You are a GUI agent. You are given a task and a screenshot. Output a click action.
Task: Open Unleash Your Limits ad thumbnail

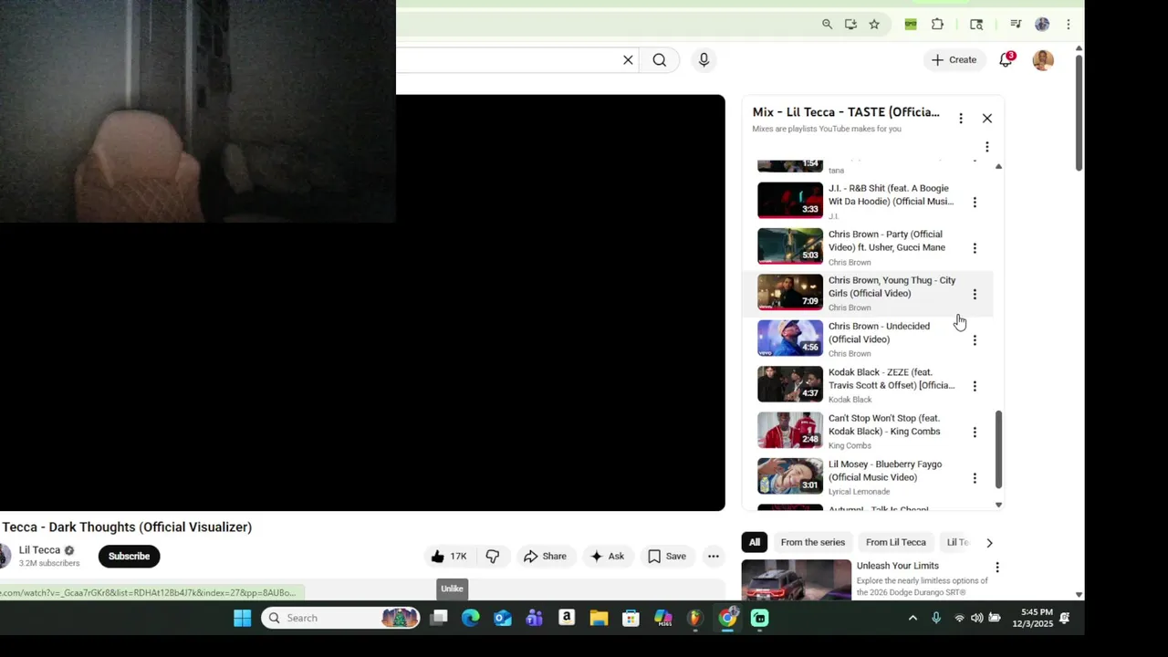click(797, 579)
